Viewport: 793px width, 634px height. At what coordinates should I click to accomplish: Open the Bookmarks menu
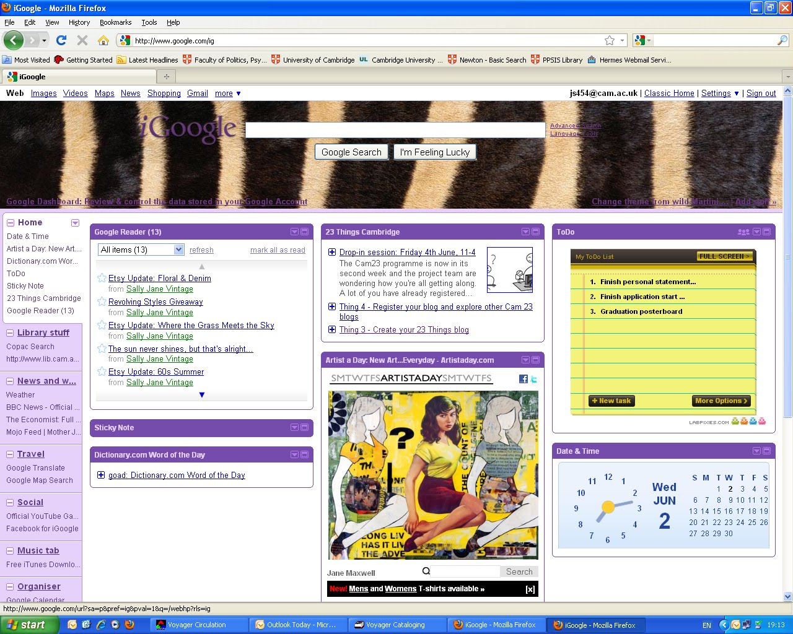115,22
